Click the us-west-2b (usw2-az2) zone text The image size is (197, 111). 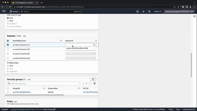click(x=21, y=49)
